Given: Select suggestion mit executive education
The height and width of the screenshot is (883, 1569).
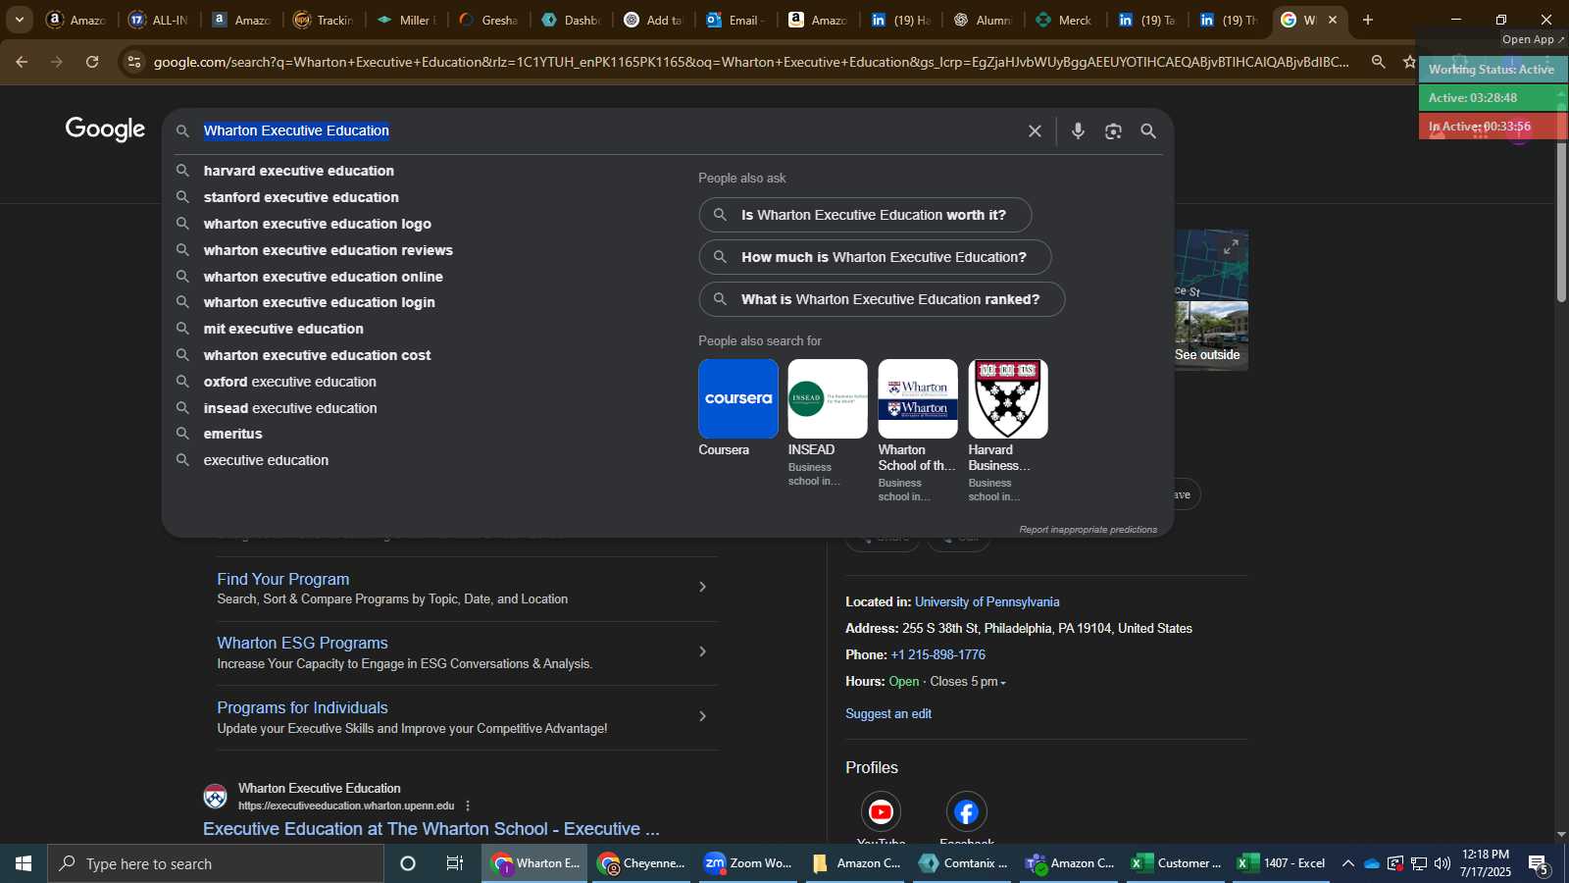Looking at the screenshot, I should pos(283,329).
